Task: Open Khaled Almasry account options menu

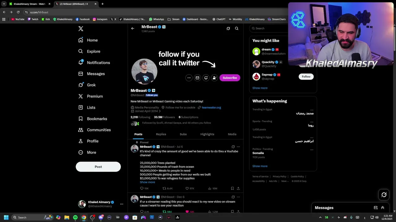Action: pos(122,204)
